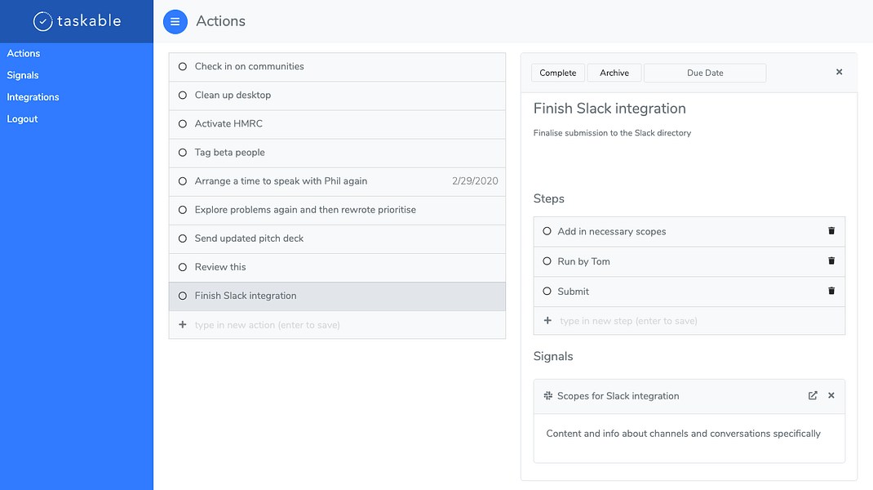Image resolution: width=873 pixels, height=490 pixels.
Task: Select the 'Send updated pitch deck' action
Action: point(249,238)
